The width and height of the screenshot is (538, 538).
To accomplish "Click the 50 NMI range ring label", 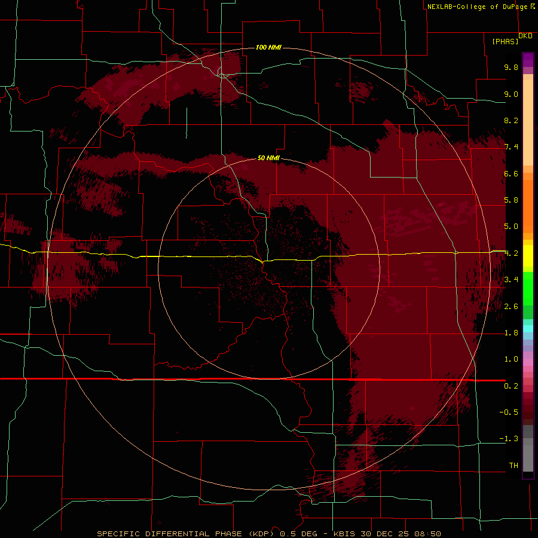I will 268,158.
